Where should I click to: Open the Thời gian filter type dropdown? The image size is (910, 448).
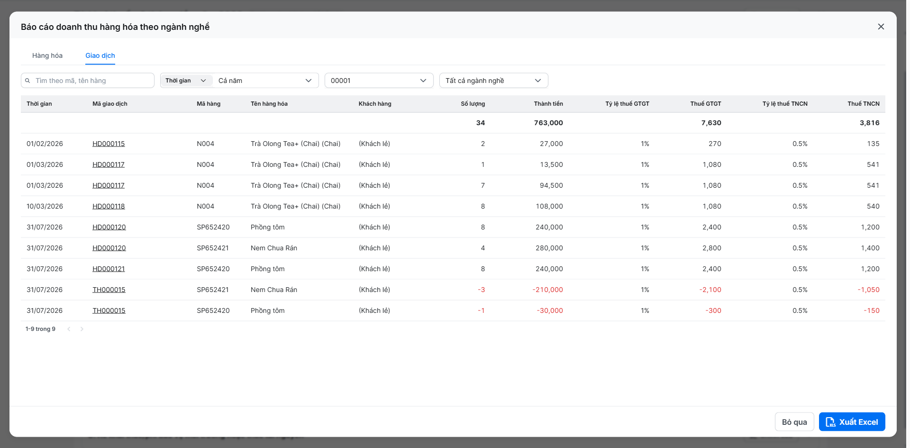coord(186,81)
